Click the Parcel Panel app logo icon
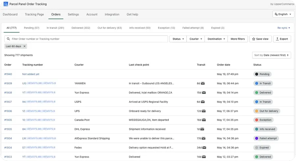The height and width of the screenshot is (161, 296). point(6,4)
